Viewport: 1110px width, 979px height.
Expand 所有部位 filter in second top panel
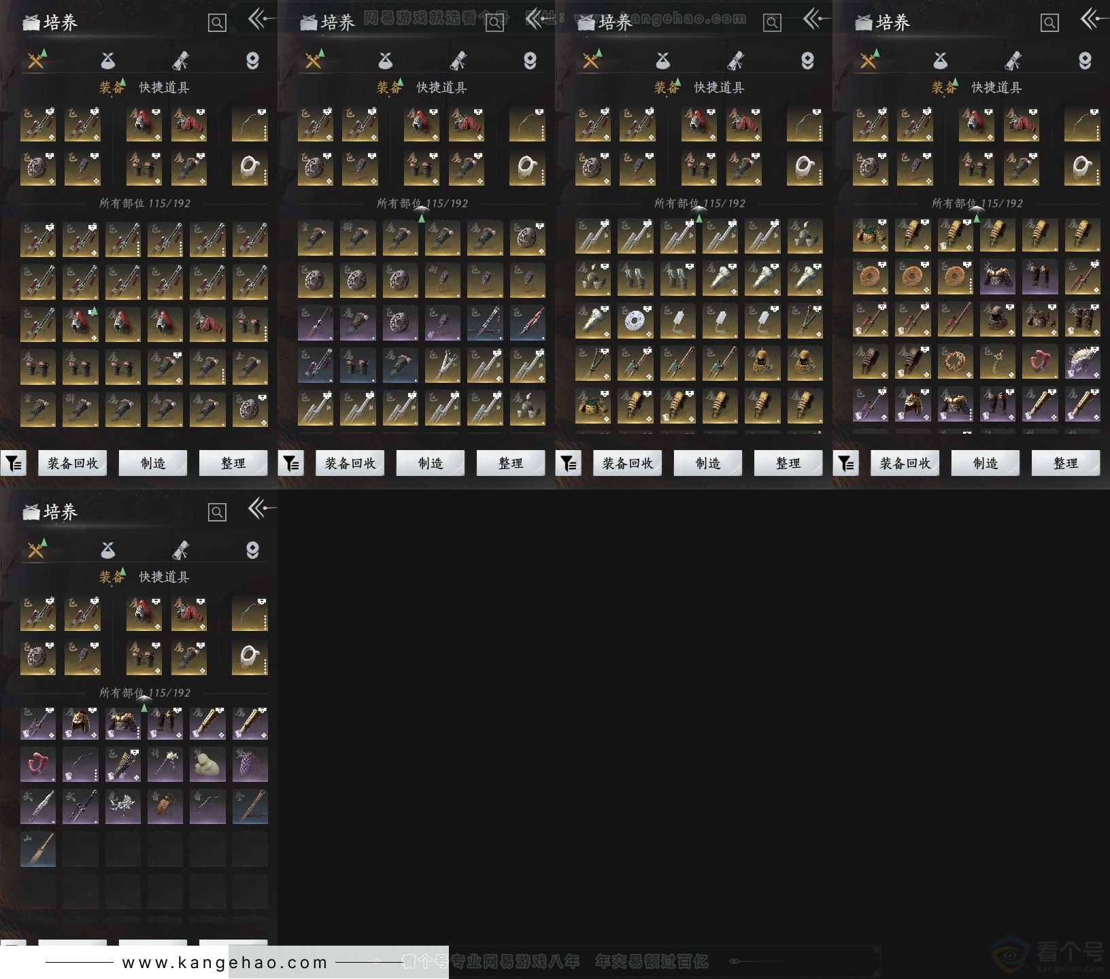pyautogui.click(x=422, y=203)
